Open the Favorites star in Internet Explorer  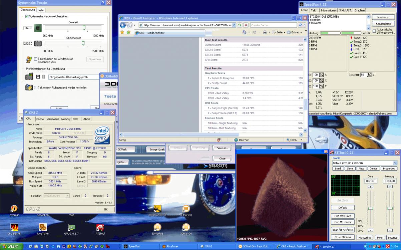coord(122,32)
